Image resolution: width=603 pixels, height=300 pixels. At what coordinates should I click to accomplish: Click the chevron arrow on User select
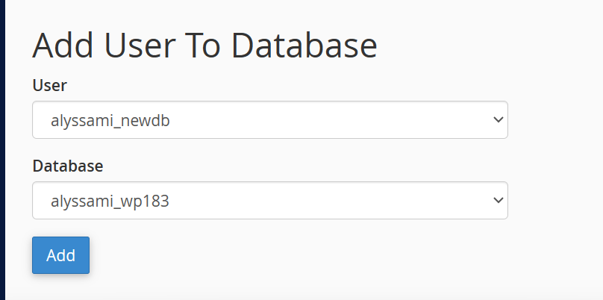pyautogui.click(x=499, y=120)
